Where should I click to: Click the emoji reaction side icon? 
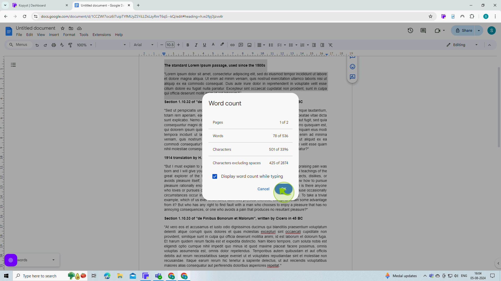(x=353, y=67)
